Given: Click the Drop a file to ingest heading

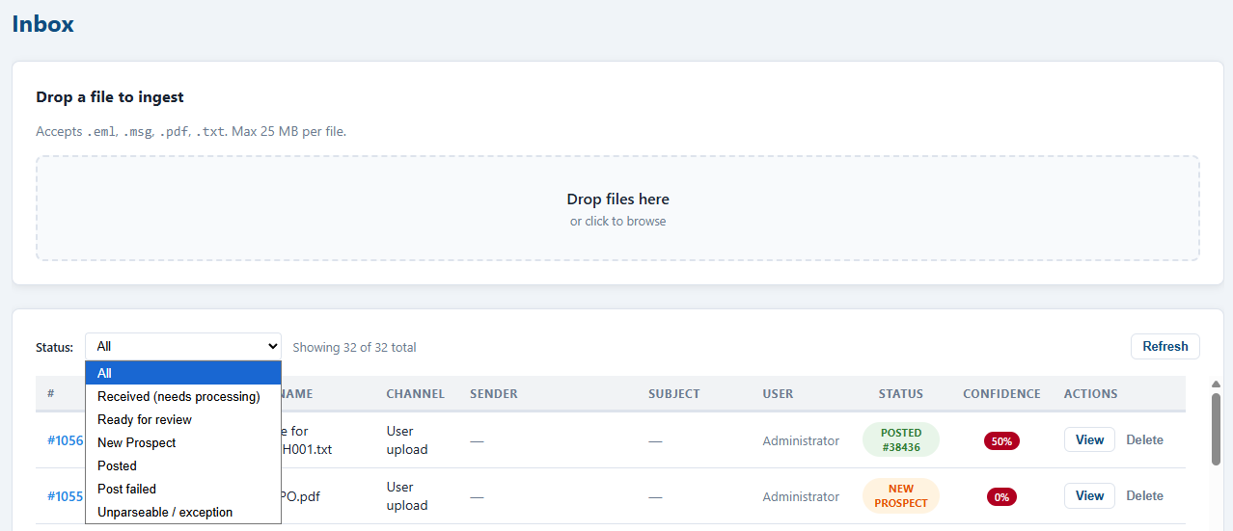Looking at the screenshot, I should click(x=110, y=97).
